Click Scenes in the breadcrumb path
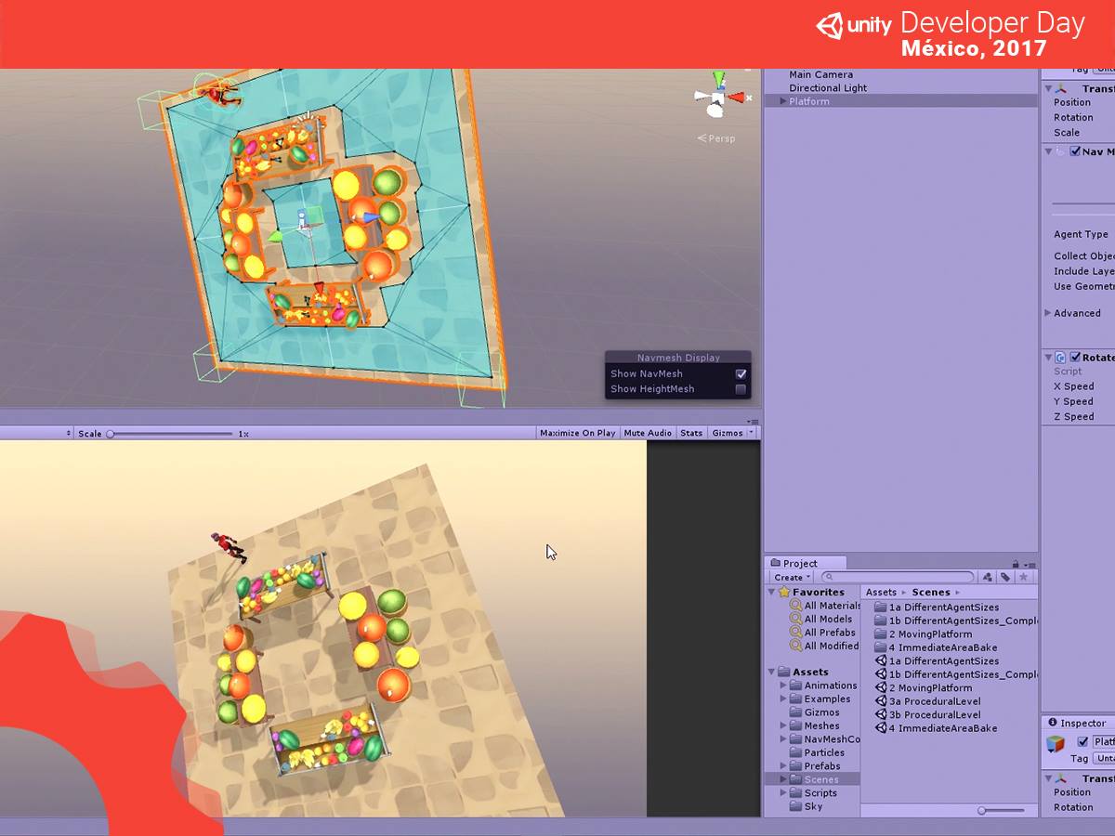Viewport: 1115px width, 836px height. pyautogui.click(x=931, y=592)
